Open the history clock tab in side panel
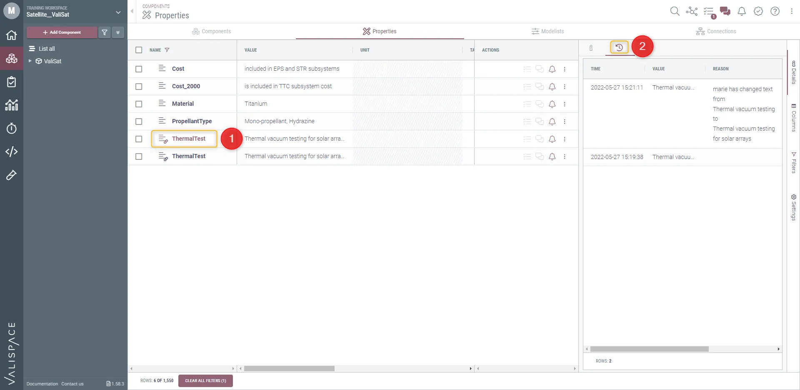 pos(619,47)
